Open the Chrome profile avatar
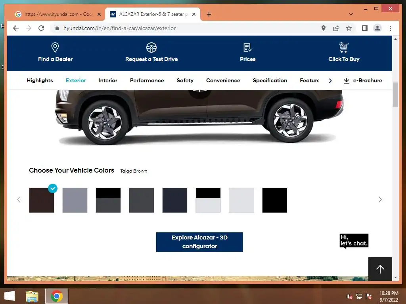This screenshot has width=406, height=304. point(377,28)
